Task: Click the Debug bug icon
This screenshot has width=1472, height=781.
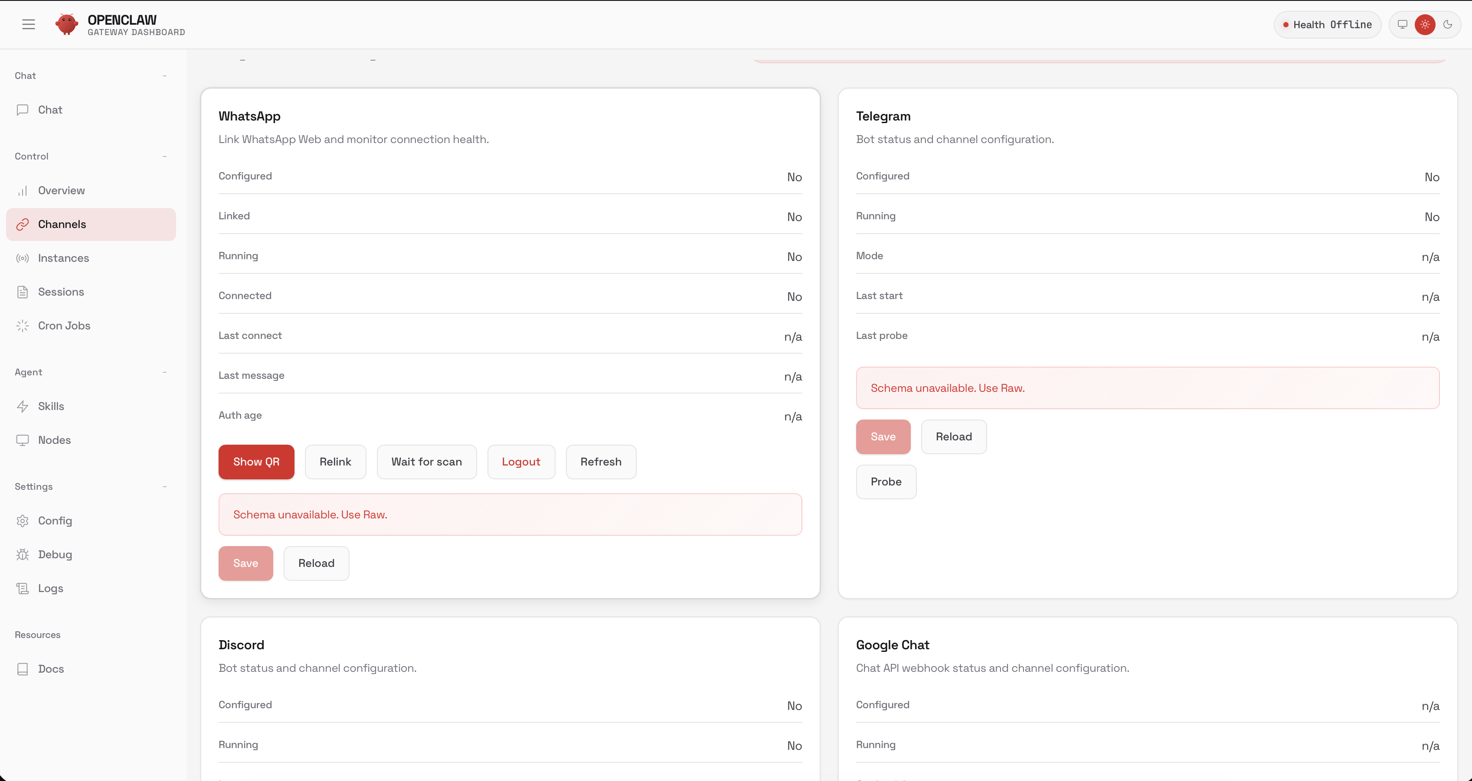Action: pos(23,554)
